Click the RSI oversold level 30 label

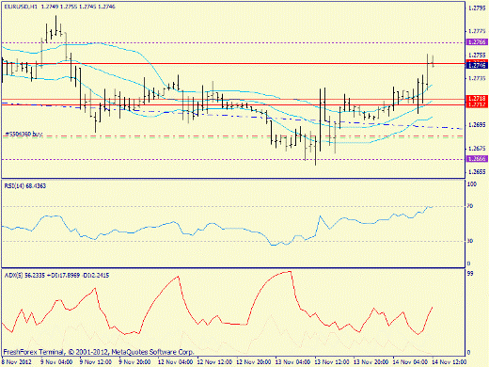(x=470, y=241)
